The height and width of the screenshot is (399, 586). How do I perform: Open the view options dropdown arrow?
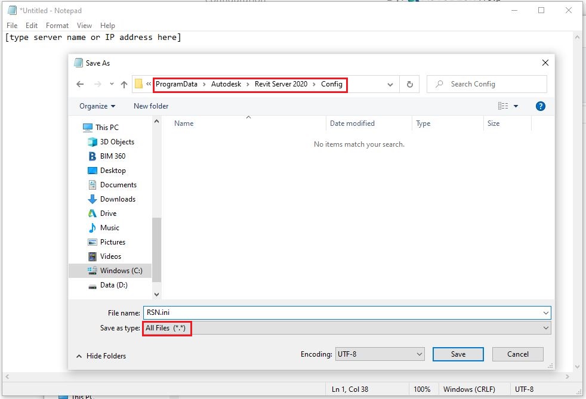(x=516, y=106)
